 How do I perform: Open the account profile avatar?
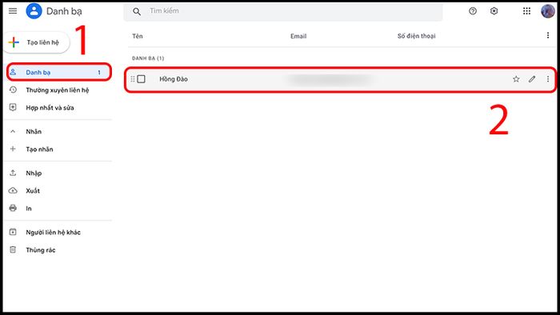[x=548, y=11]
